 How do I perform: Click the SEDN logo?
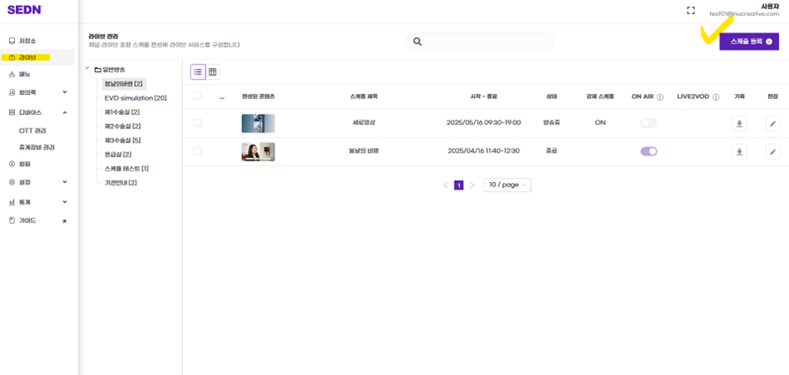[x=24, y=9]
